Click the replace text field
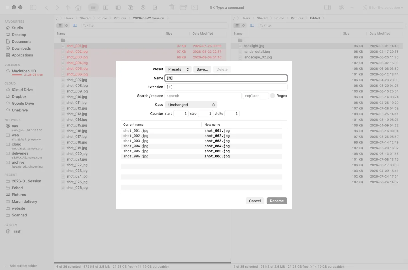Image resolution: width=408 pixels, height=270 pixels. [256, 96]
